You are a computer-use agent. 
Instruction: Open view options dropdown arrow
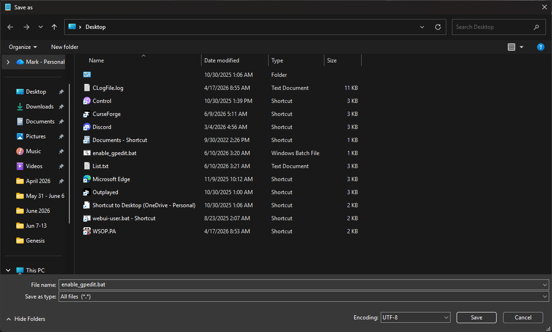point(521,47)
